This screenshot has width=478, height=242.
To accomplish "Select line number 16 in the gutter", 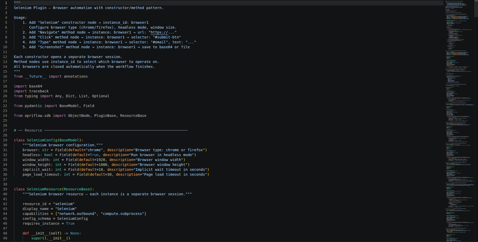I will pos(5,76).
